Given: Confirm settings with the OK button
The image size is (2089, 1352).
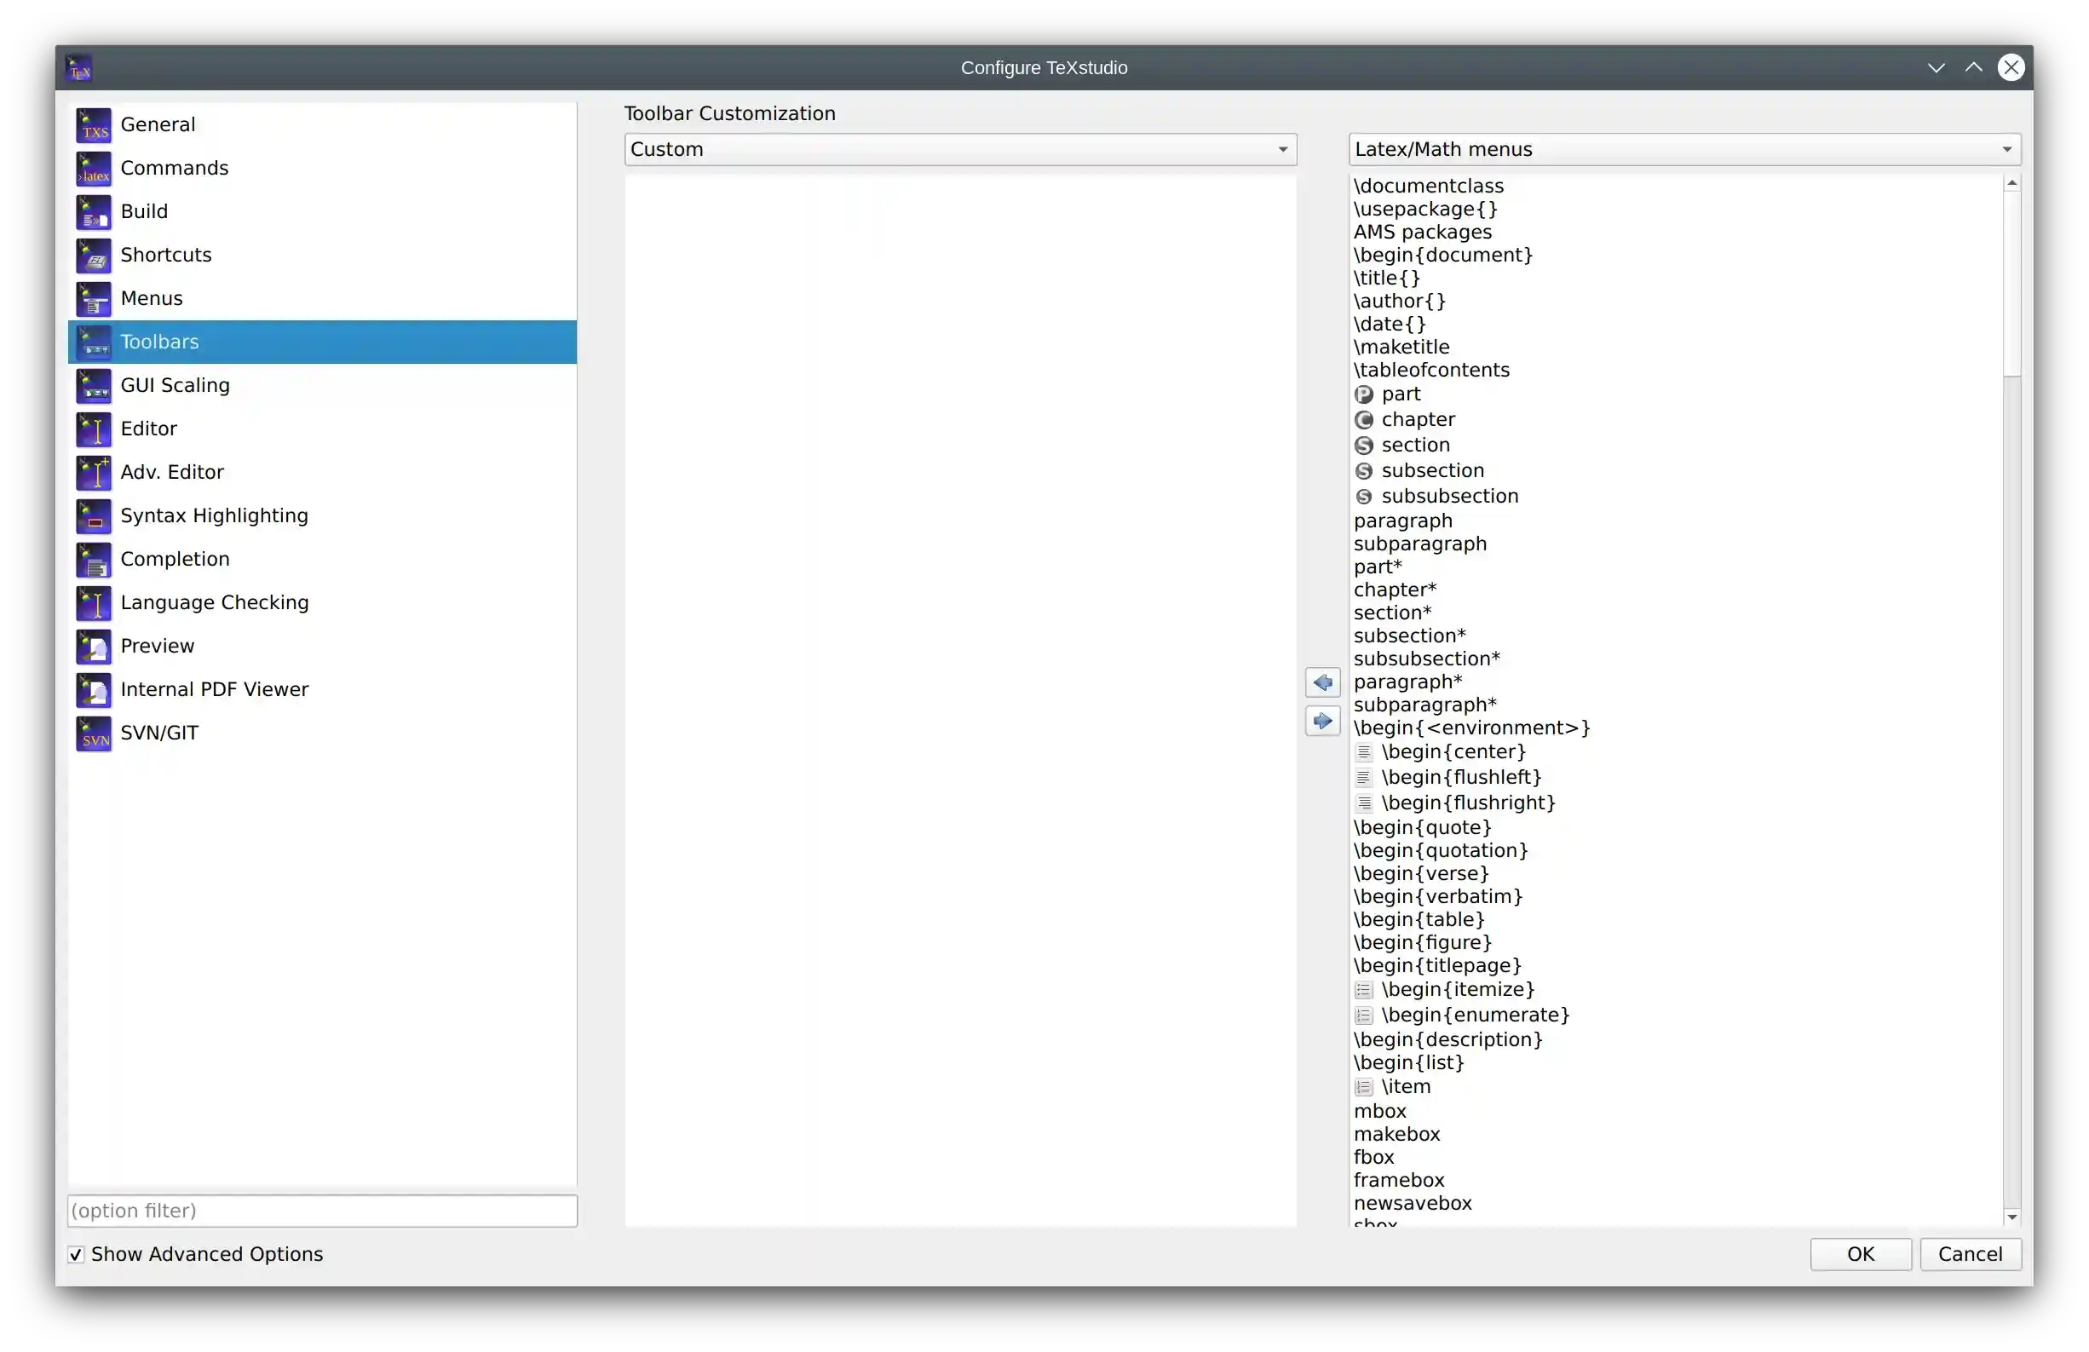Looking at the screenshot, I should coord(1860,1254).
